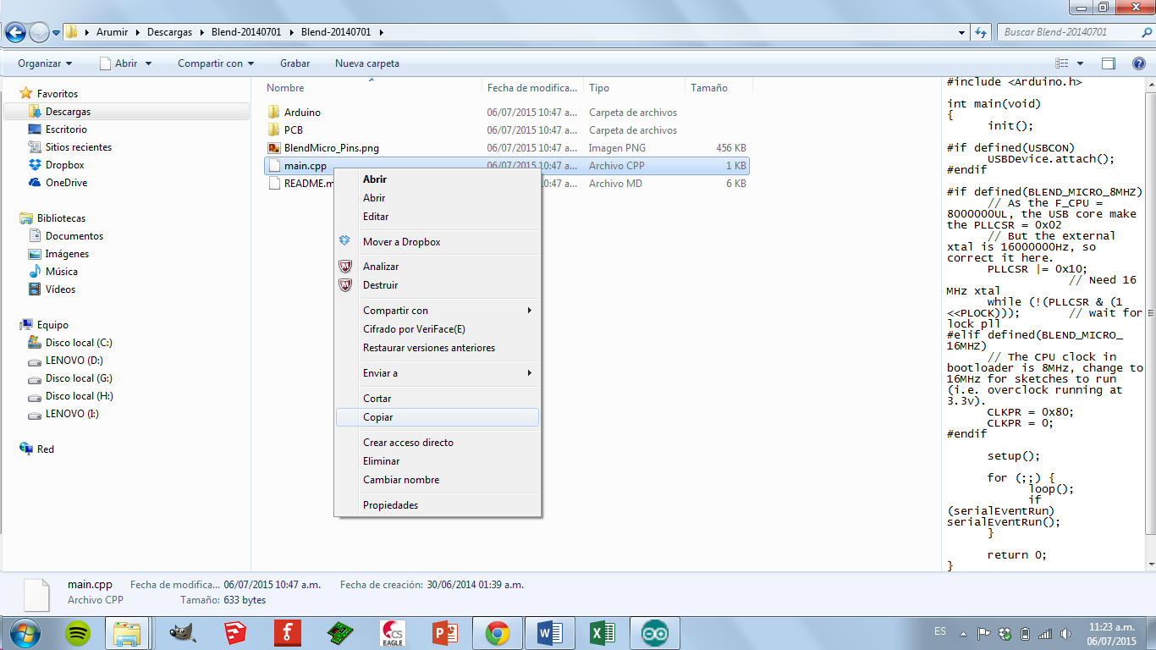Screen dimensions: 1156x650
Task: Launch CadSoft EAGLE from the taskbar
Action: tap(393, 632)
